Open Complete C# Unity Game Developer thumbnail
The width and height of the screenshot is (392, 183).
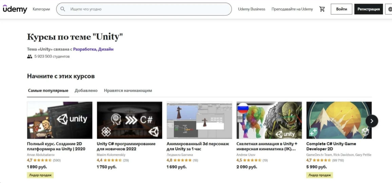tap(339, 120)
